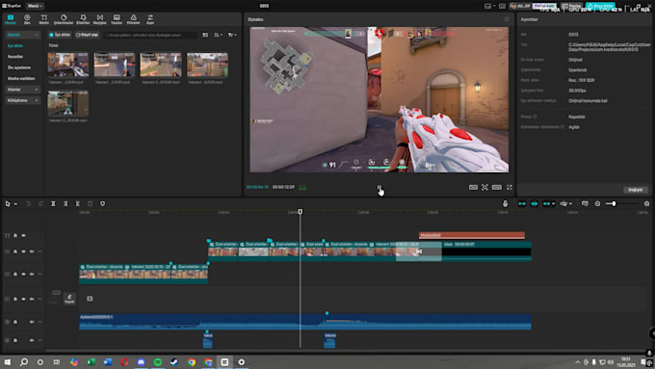Mute the top video track
The image size is (655, 369).
(x=32, y=251)
